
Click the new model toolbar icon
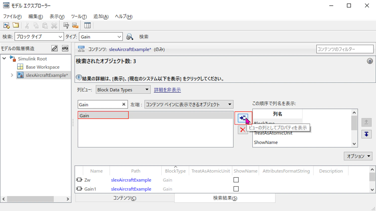(7, 25)
